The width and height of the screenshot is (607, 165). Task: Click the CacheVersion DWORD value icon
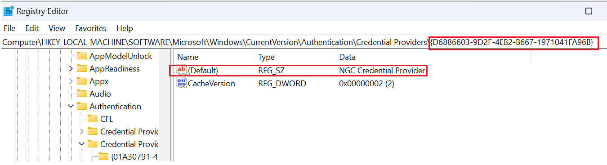[x=181, y=83]
